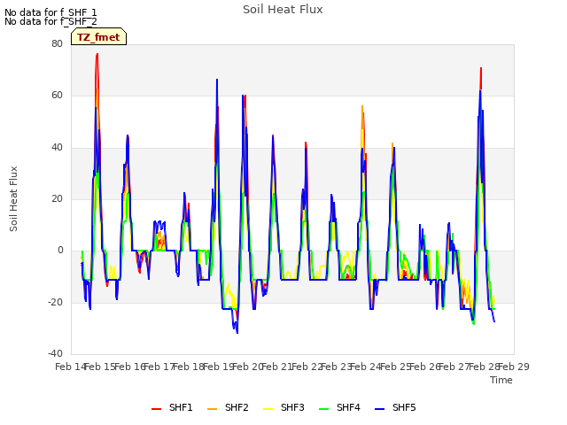Click the Feb 24 x-axis tick label
This screenshot has width=567, height=425.
(366, 367)
